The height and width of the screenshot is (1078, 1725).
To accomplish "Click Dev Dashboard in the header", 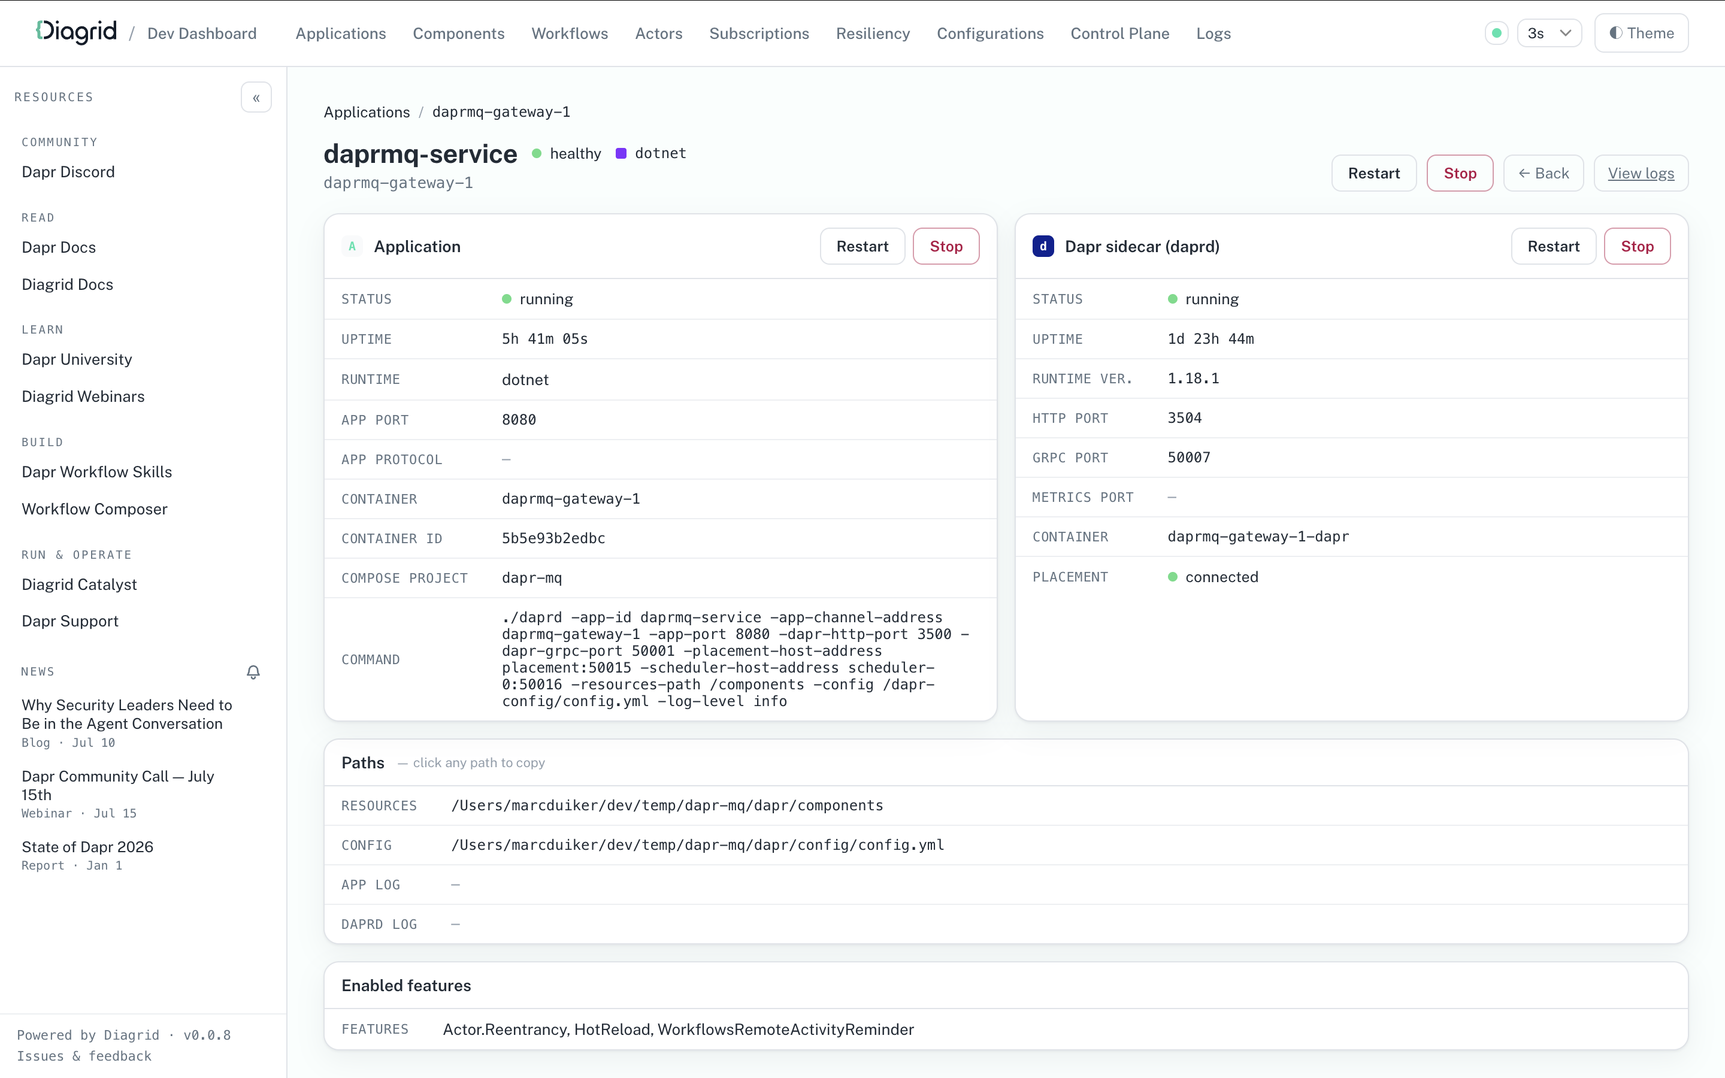I will tap(202, 34).
